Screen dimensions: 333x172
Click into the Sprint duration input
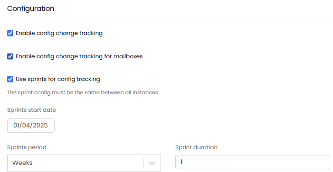click(252, 162)
